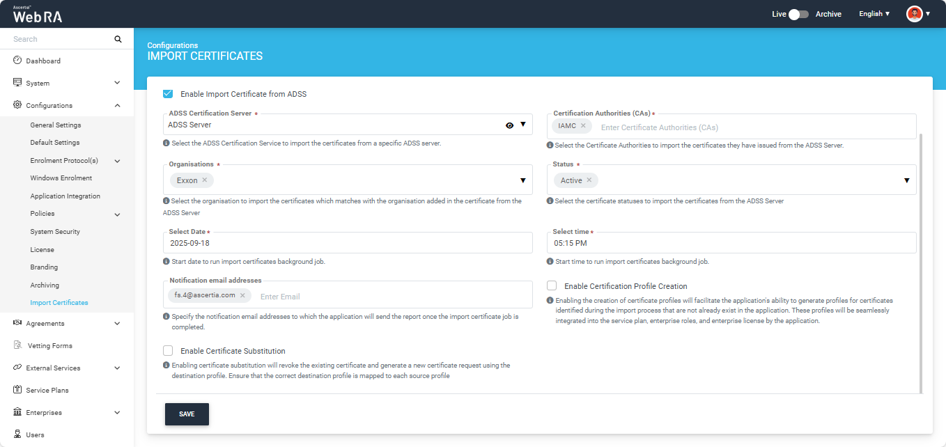The height and width of the screenshot is (447, 946).
Task: Click the Select Date input field
Action: tap(348, 244)
